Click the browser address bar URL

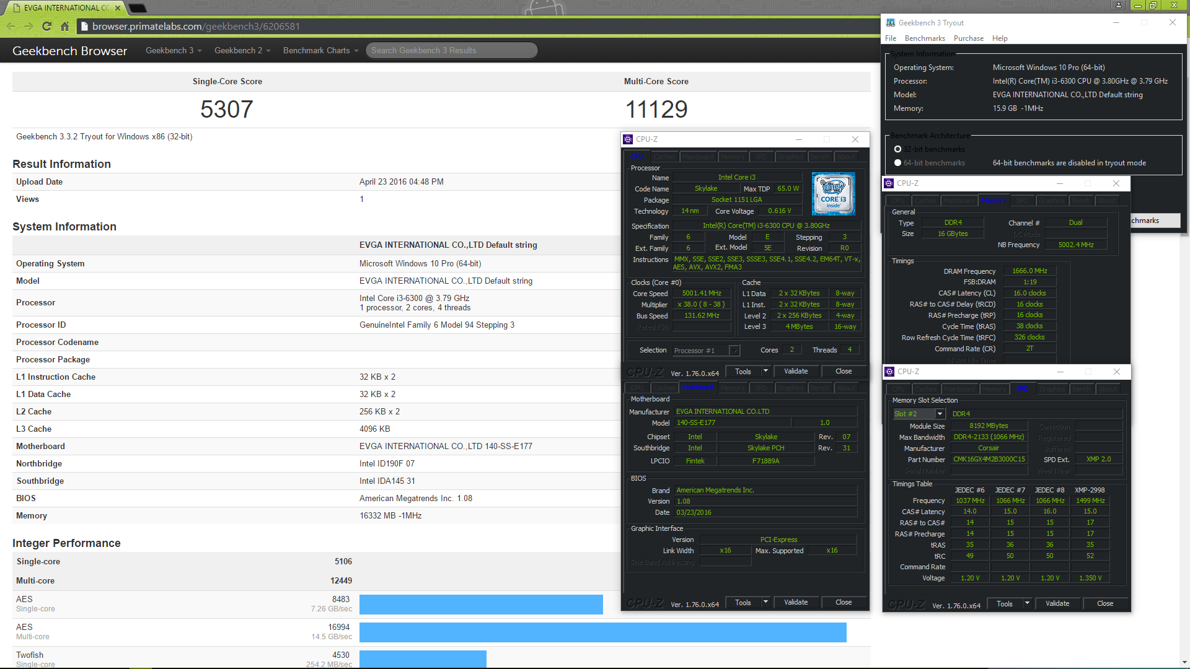pos(196,27)
